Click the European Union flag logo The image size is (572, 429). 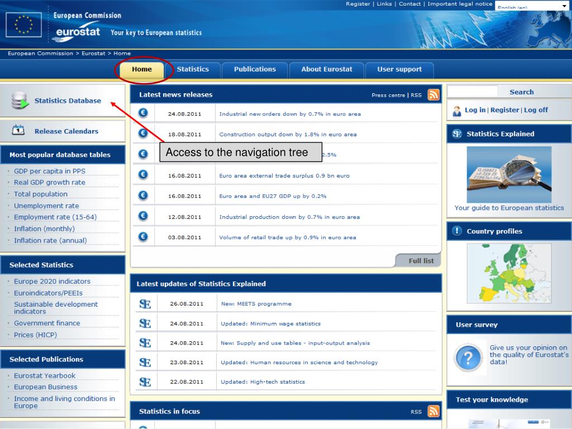click(x=23, y=25)
